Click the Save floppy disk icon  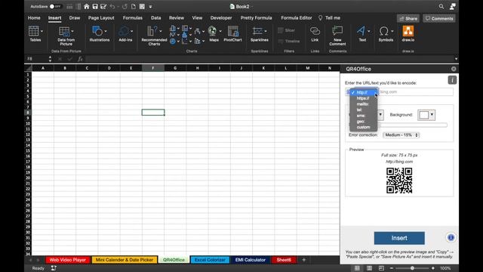95,7
